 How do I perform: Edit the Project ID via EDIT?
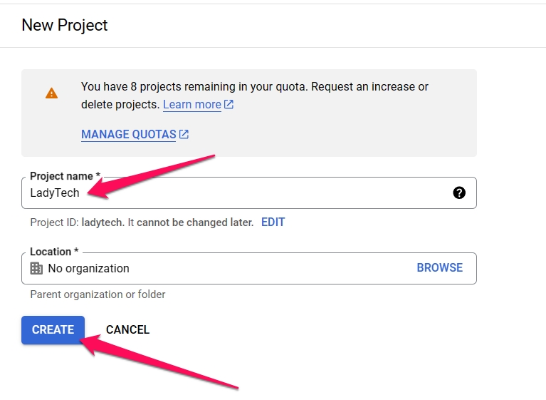pos(273,222)
